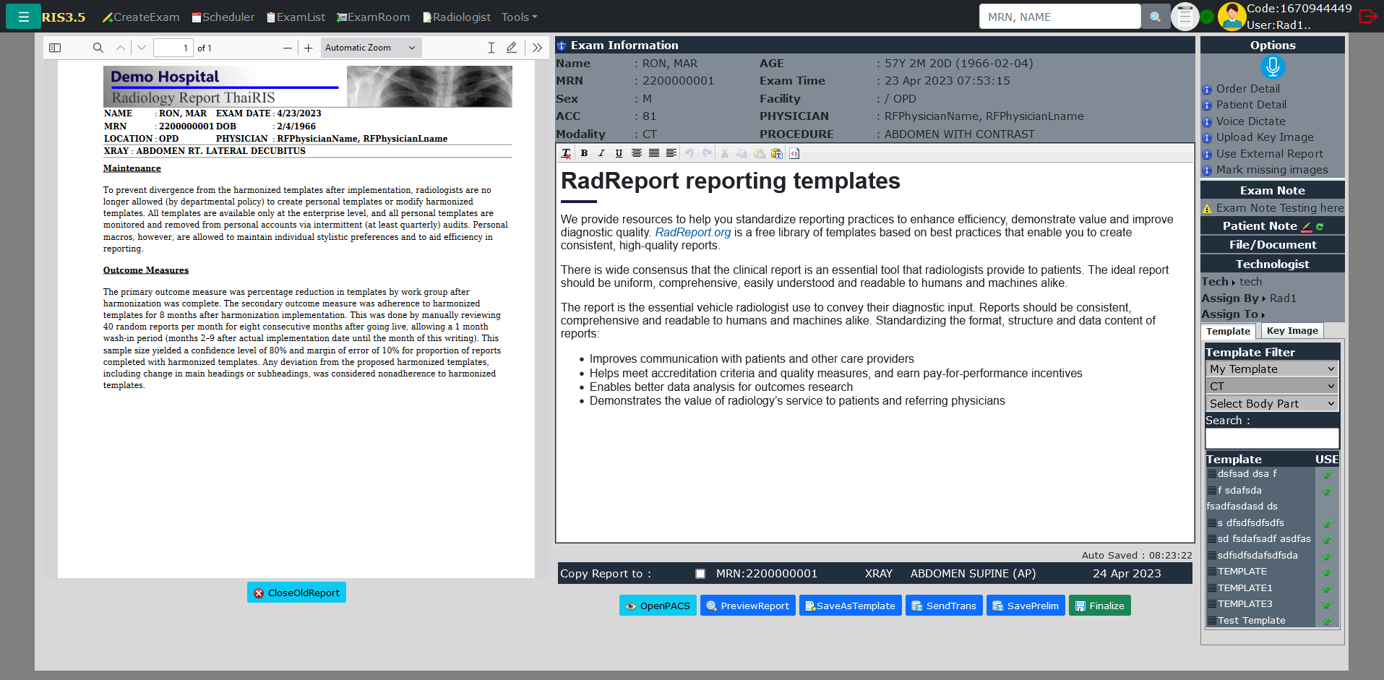Click the Finalize button
The height and width of the screenshot is (680, 1384).
[1099, 606]
